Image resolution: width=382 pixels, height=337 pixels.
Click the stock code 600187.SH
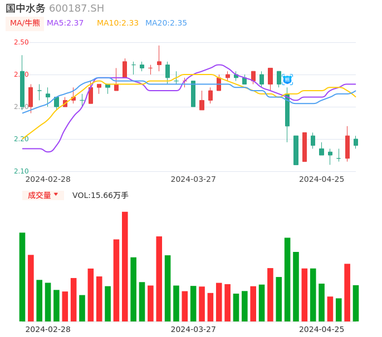click(x=76, y=8)
